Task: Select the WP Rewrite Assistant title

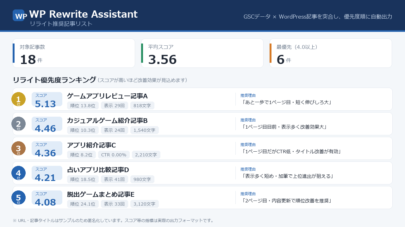Action: pyautogui.click(x=83, y=14)
